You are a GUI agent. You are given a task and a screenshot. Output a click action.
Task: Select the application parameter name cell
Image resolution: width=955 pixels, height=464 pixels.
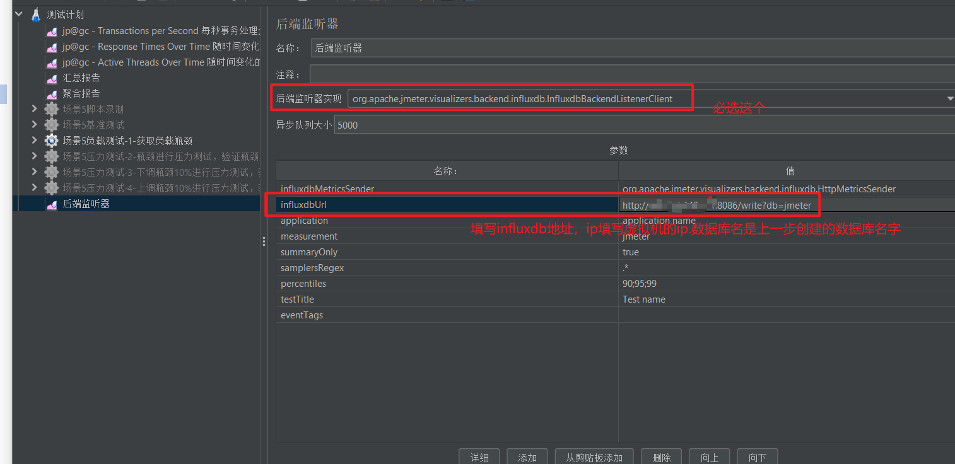pos(447,221)
